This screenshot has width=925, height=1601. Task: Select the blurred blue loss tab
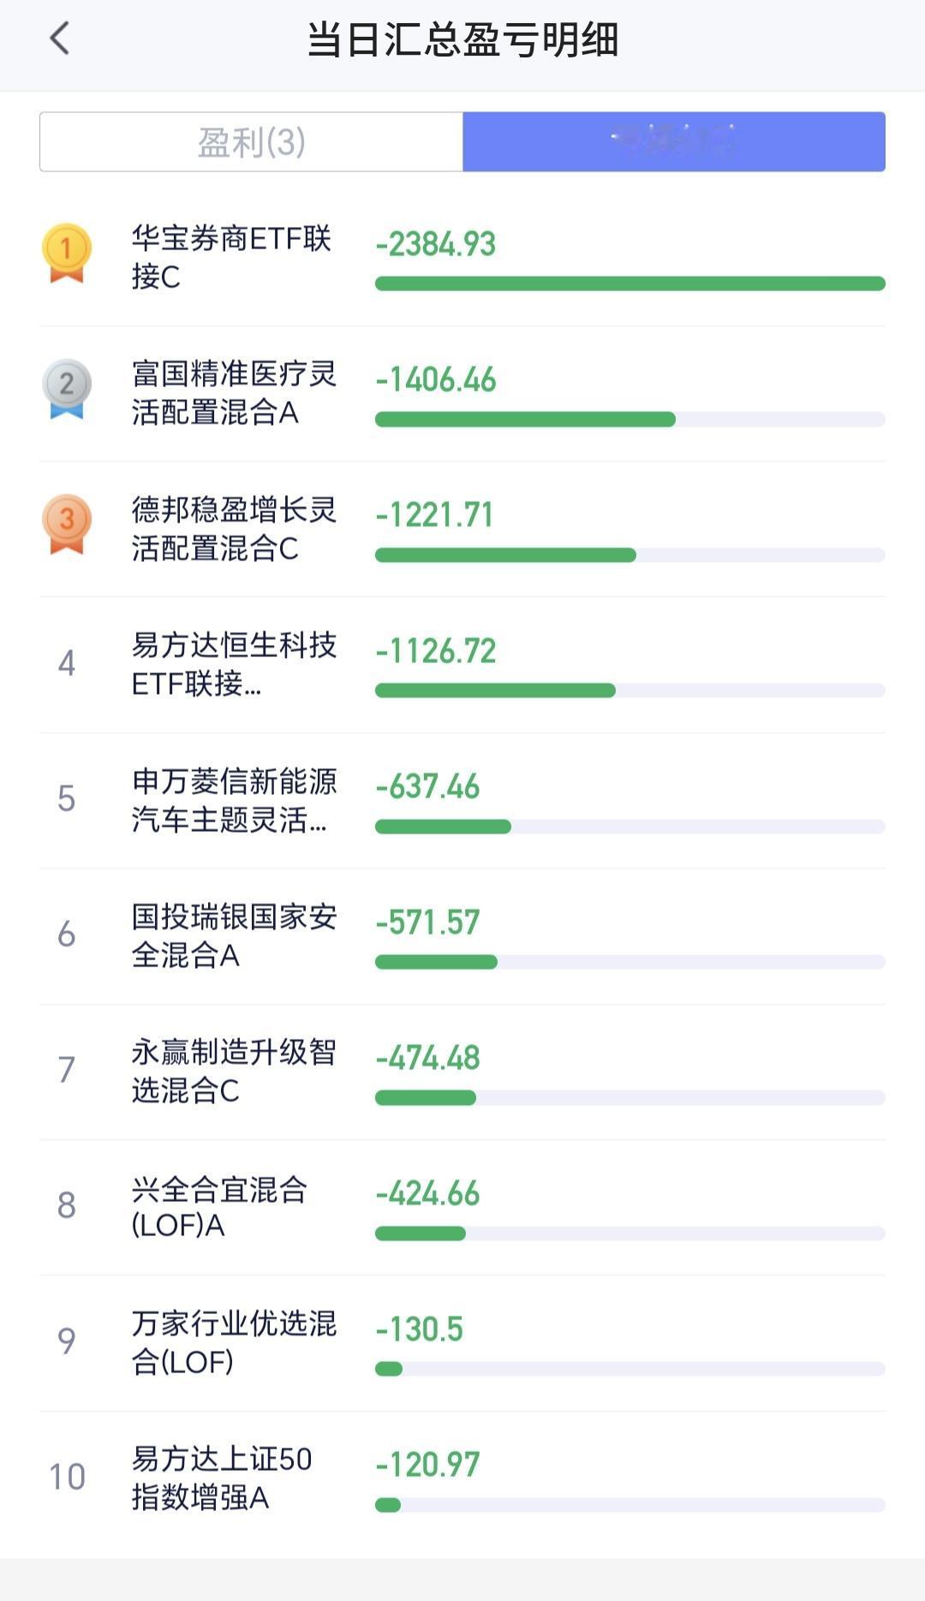point(674,141)
